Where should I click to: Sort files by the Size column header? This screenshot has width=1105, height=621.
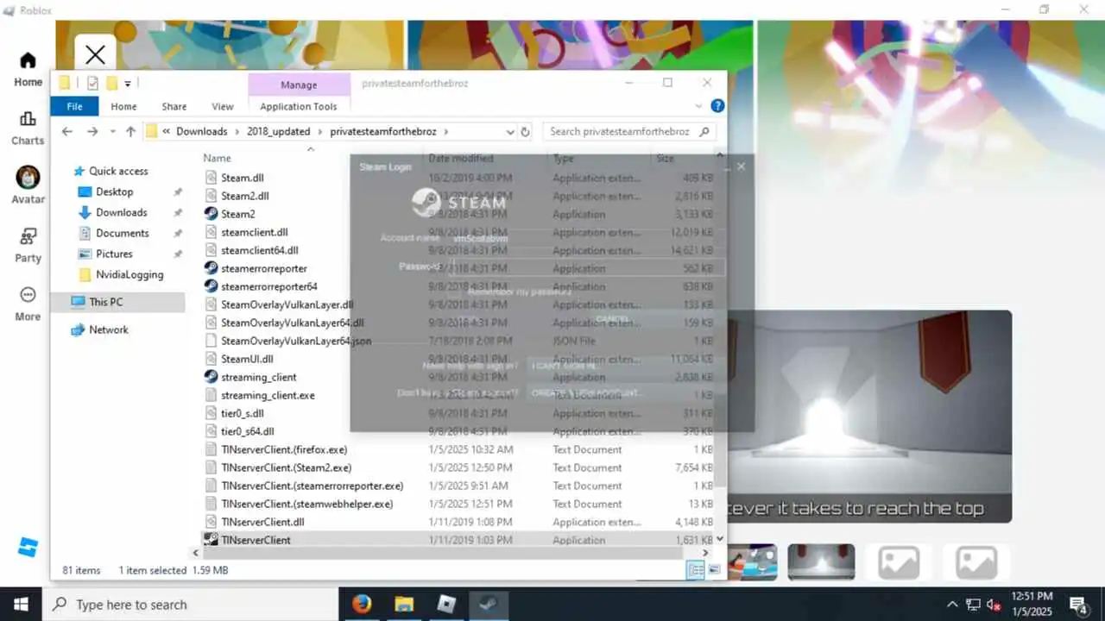click(x=665, y=158)
